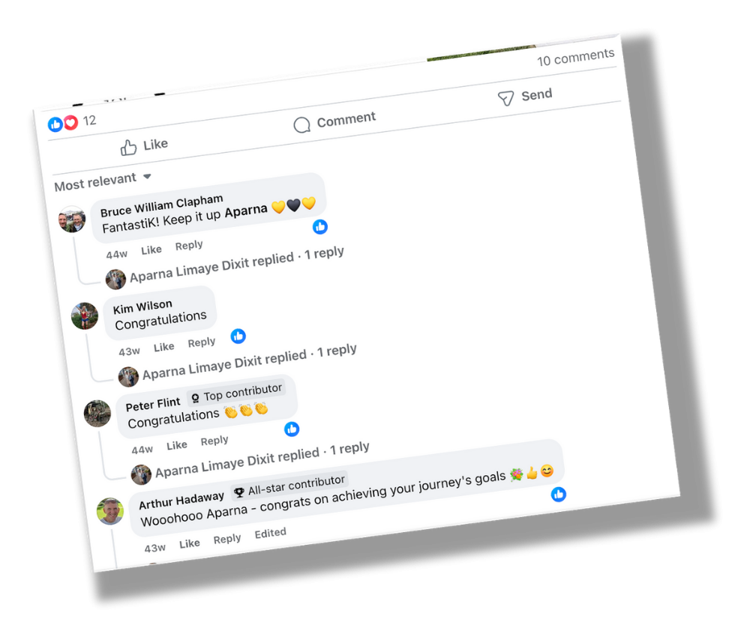The height and width of the screenshot is (637, 750).
Task: Click like reaction badge on Kim Wilson's comment
Action: tap(238, 336)
